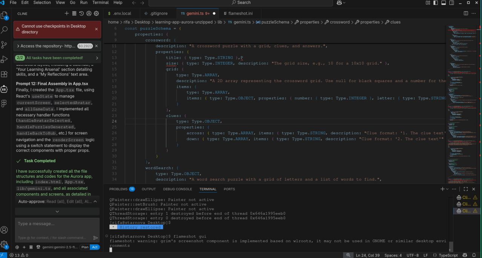This screenshot has height=258, width=482.
Task: Click errors and warnings count in status bar
Action: click(x=19, y=255)
